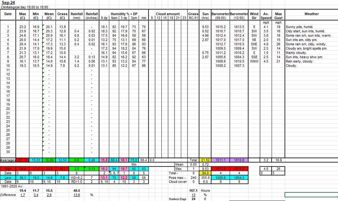Select the 'Sunny pds, humid.' weather entry
The image size is (338, 201).
point(299,27)
